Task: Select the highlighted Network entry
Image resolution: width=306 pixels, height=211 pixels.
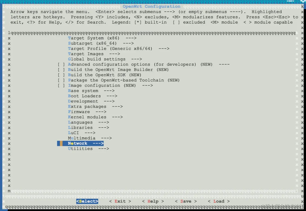Action: pyautogui.click(x=80, y=143)
